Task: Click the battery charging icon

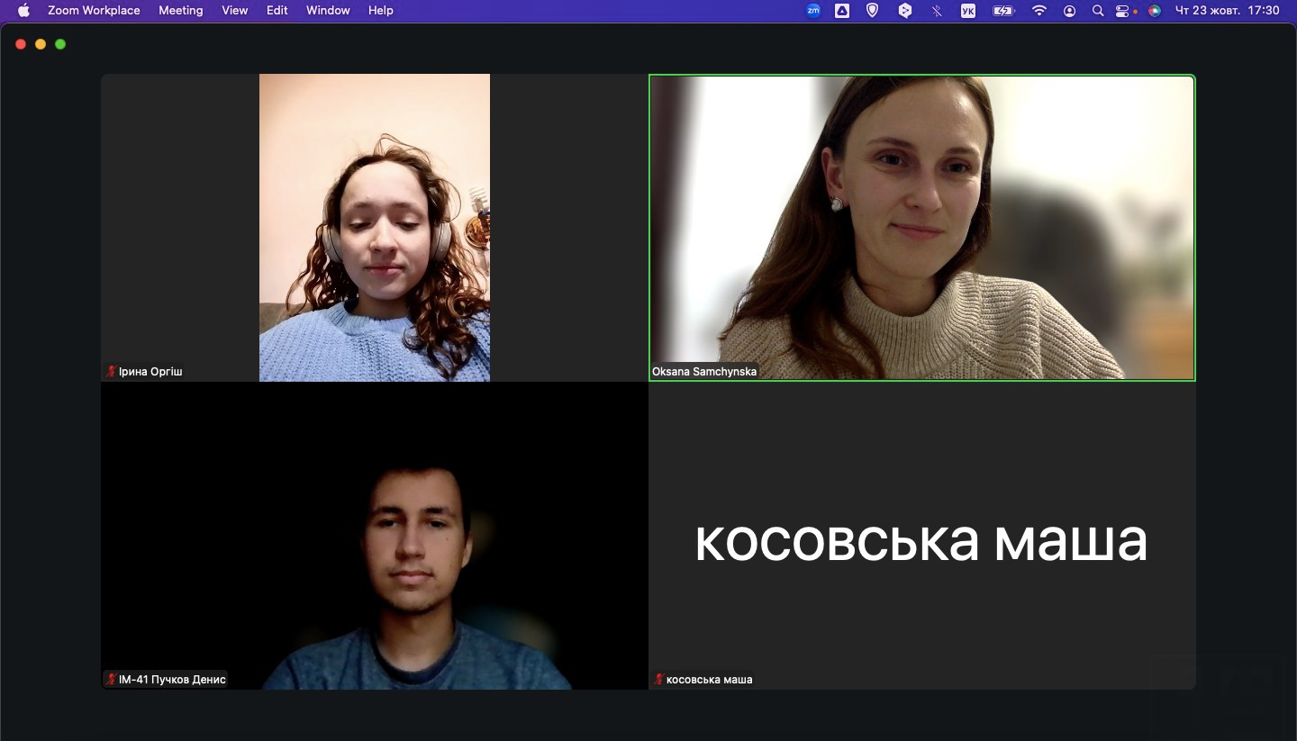Action: 1002,11
